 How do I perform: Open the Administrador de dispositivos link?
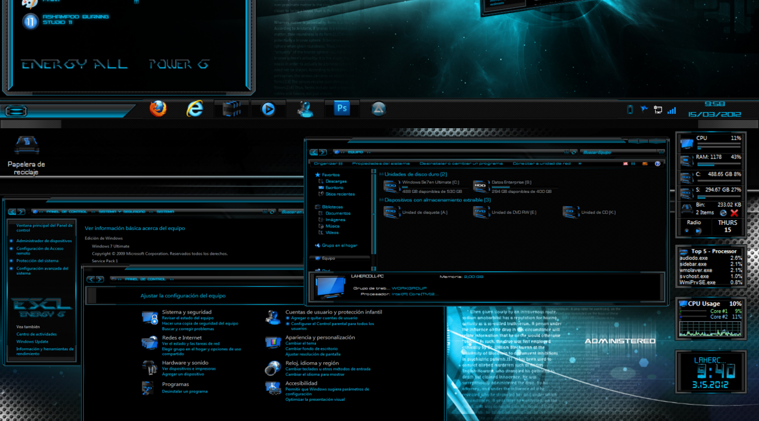(44, 241)
